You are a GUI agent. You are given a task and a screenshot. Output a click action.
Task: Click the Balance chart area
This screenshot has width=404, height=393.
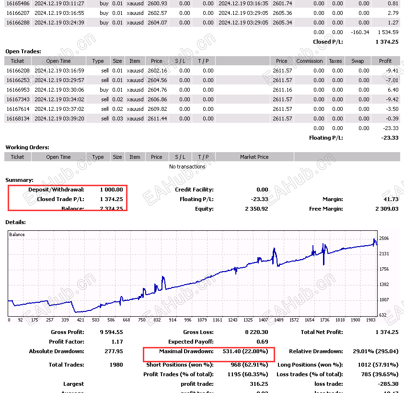[x=193, y=273]
